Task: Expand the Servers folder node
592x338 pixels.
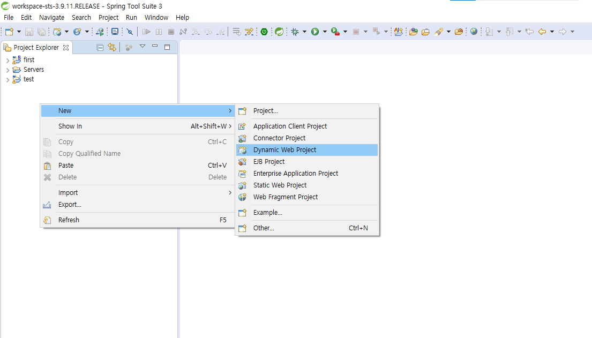Action: point(8,70)
